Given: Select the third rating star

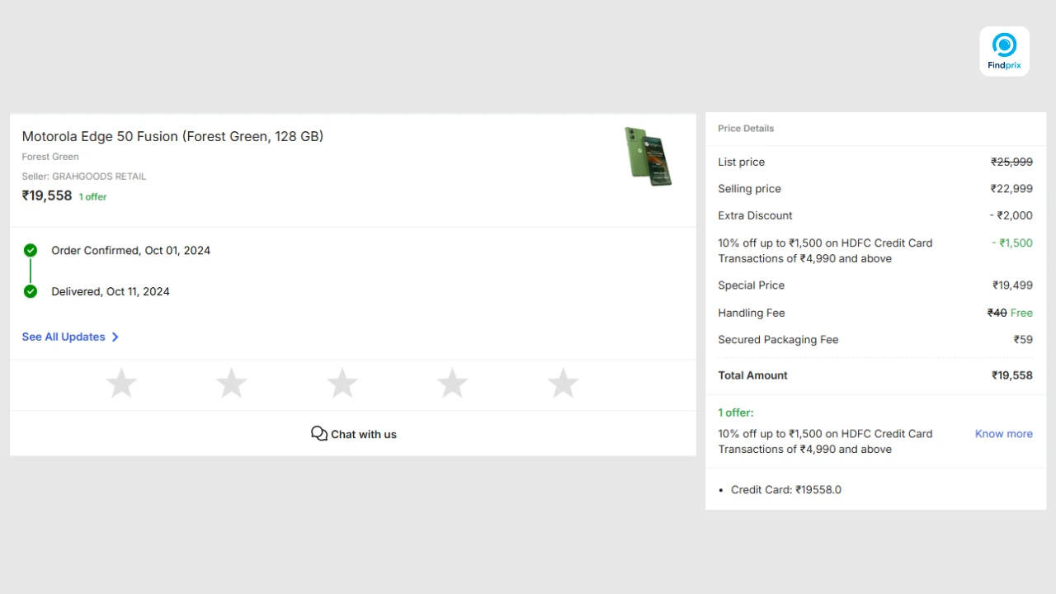Looking at the screenshot, I should tap(342, 384).
